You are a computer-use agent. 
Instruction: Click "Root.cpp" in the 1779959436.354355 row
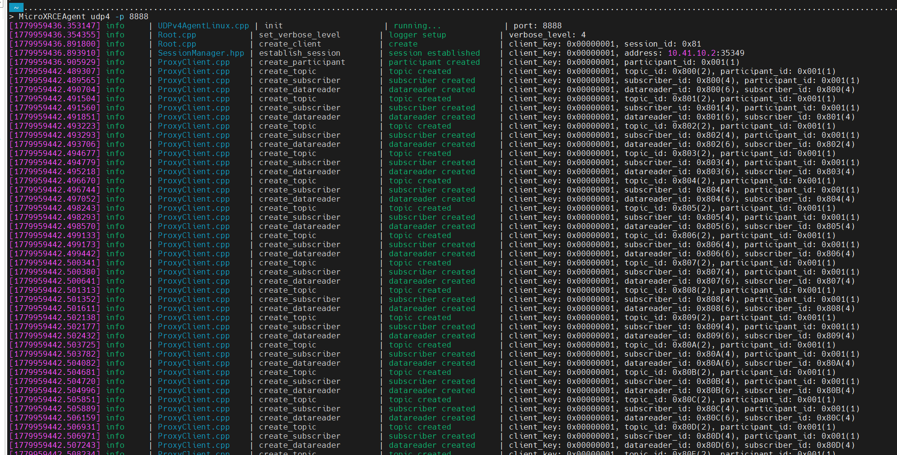point(177,35)
